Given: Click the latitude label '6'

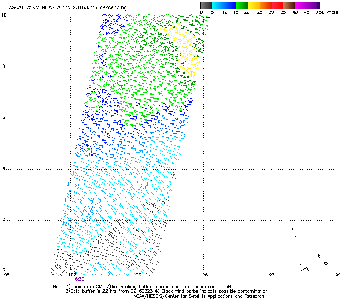Looking at the screenshot, I should (x=4, y=117).
